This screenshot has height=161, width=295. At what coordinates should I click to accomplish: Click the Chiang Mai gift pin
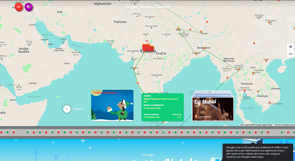pos(239,70)
